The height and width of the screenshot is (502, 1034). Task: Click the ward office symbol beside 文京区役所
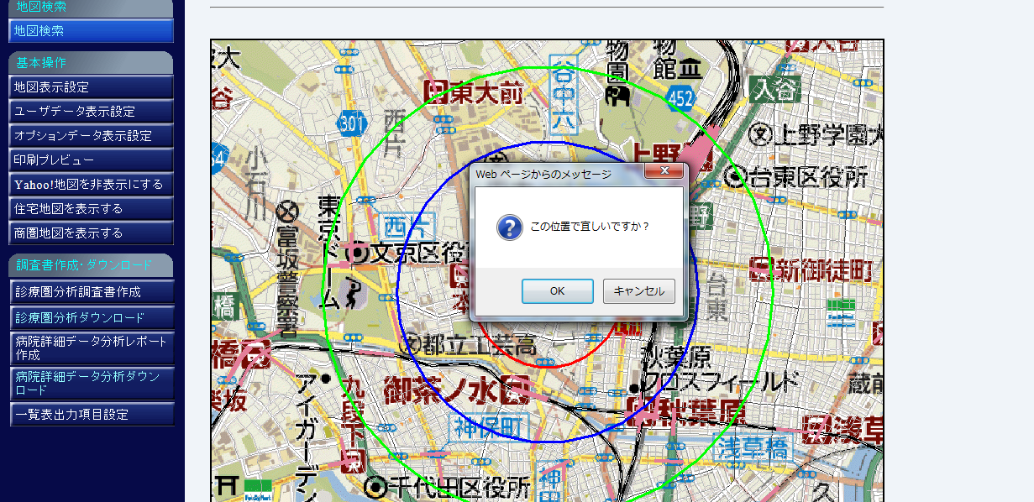click(359, 252)
